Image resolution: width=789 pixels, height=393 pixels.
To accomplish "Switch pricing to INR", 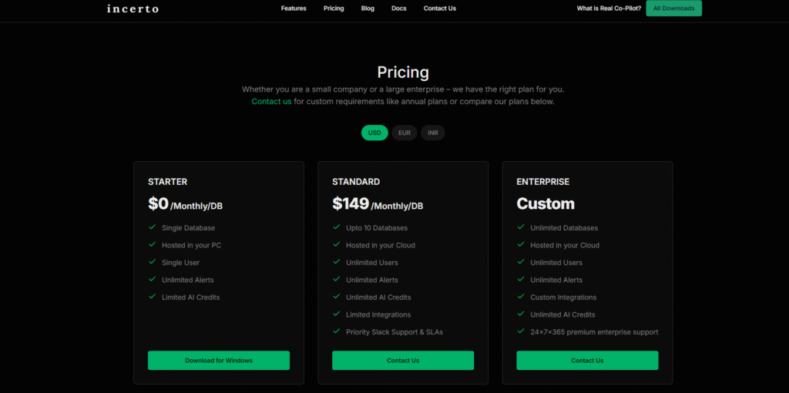I will click(x=433, y=133).
